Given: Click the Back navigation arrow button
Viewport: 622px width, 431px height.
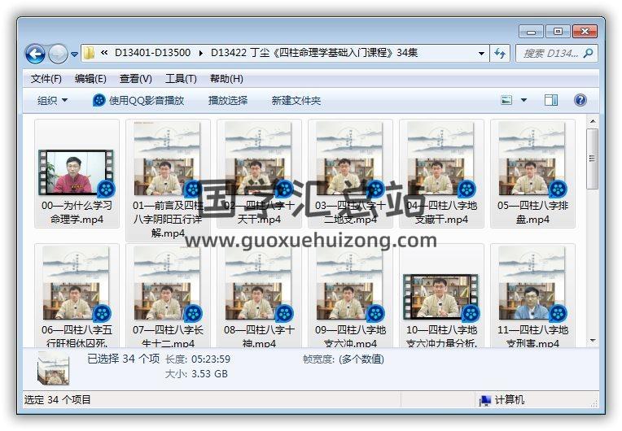Looking at the screenshot, I should coord(35,54).
